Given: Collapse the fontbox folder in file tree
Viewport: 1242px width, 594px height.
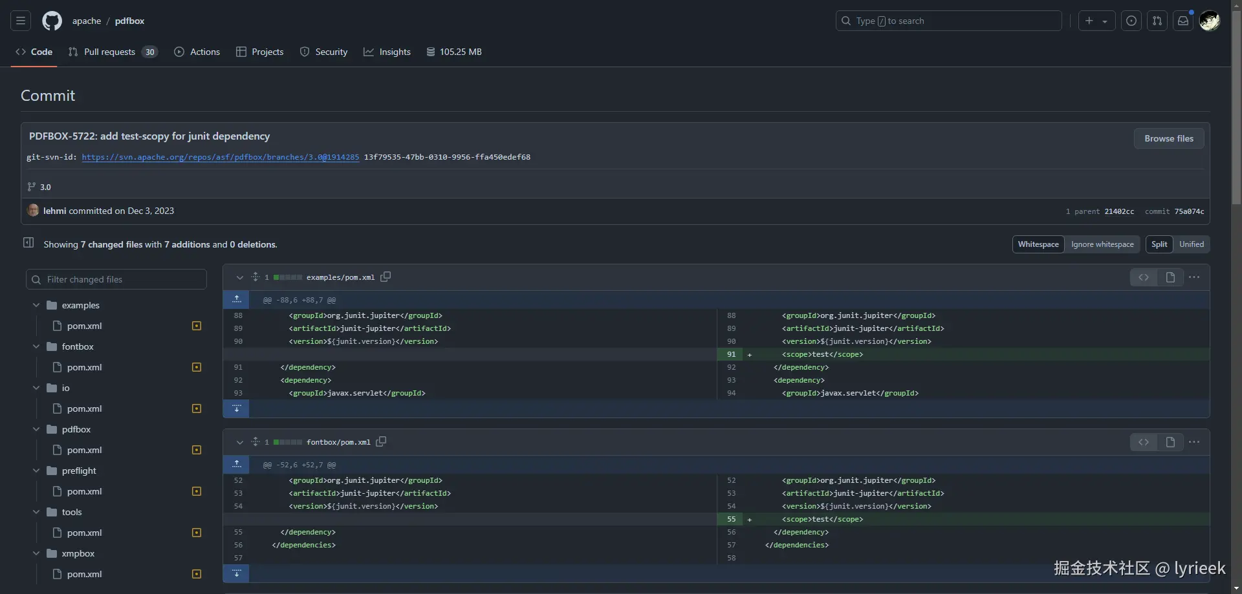Looking at the screenshot, I should pyautogui.click(x=36, y=346).
